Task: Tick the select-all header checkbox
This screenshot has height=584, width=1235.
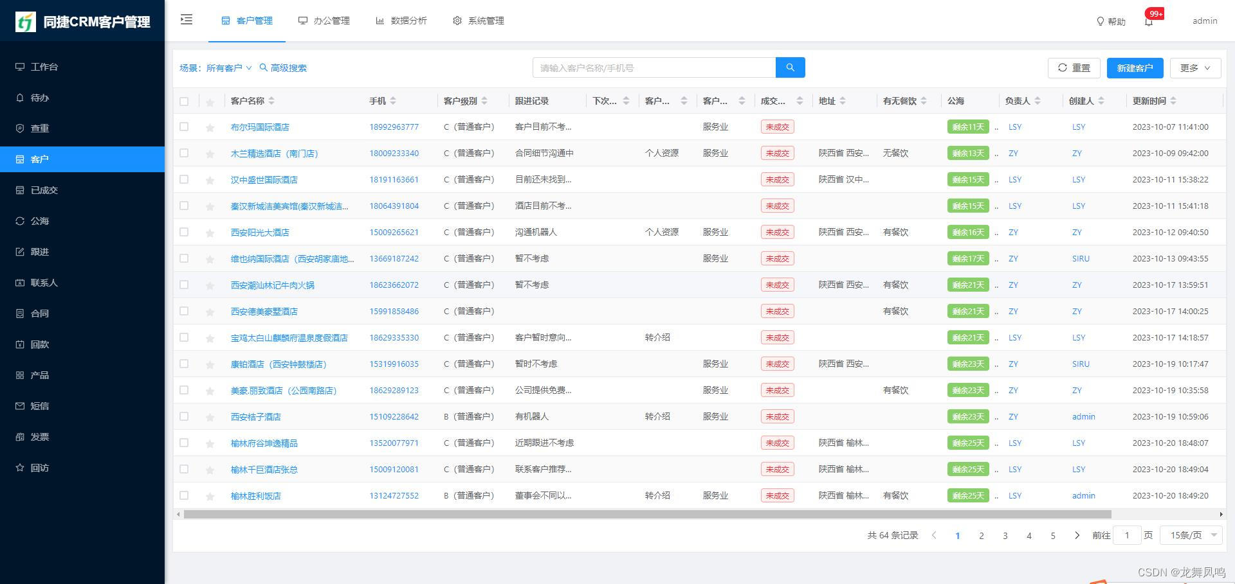Action: 184,102
